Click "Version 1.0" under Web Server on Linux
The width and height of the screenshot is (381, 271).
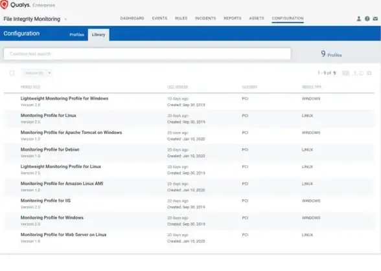[x=30, y=241]
